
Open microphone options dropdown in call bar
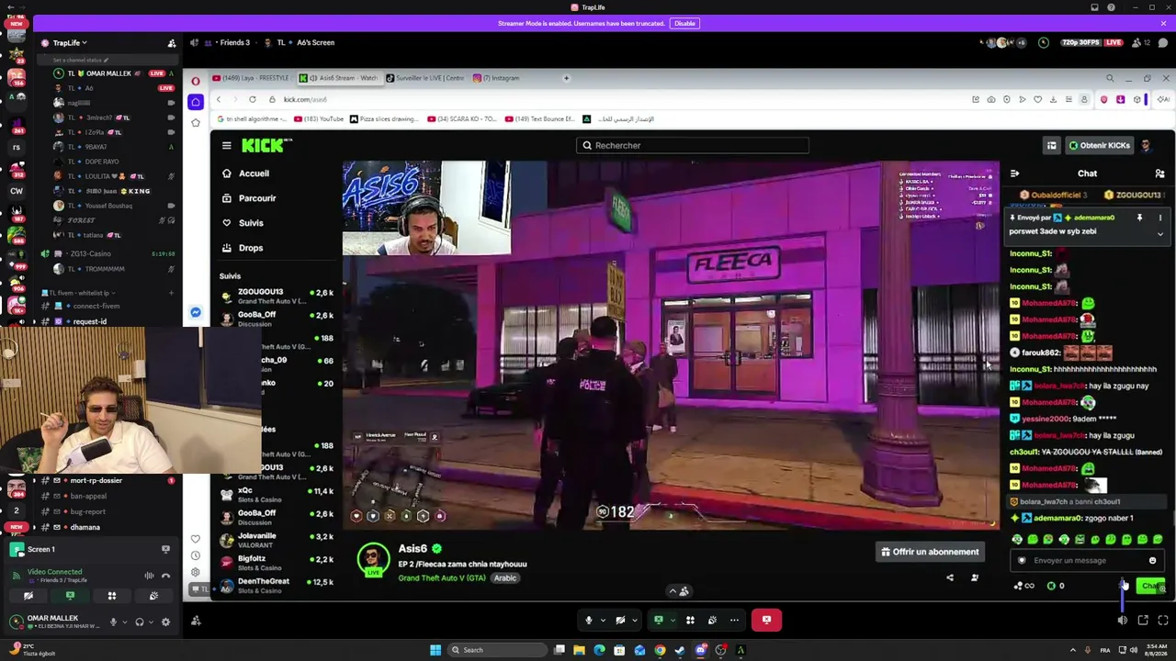603,621
